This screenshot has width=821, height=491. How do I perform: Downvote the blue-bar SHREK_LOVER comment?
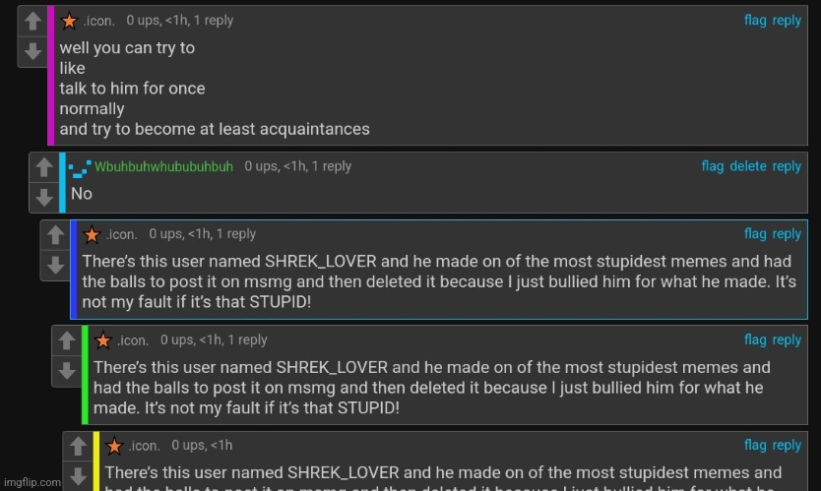55,264
